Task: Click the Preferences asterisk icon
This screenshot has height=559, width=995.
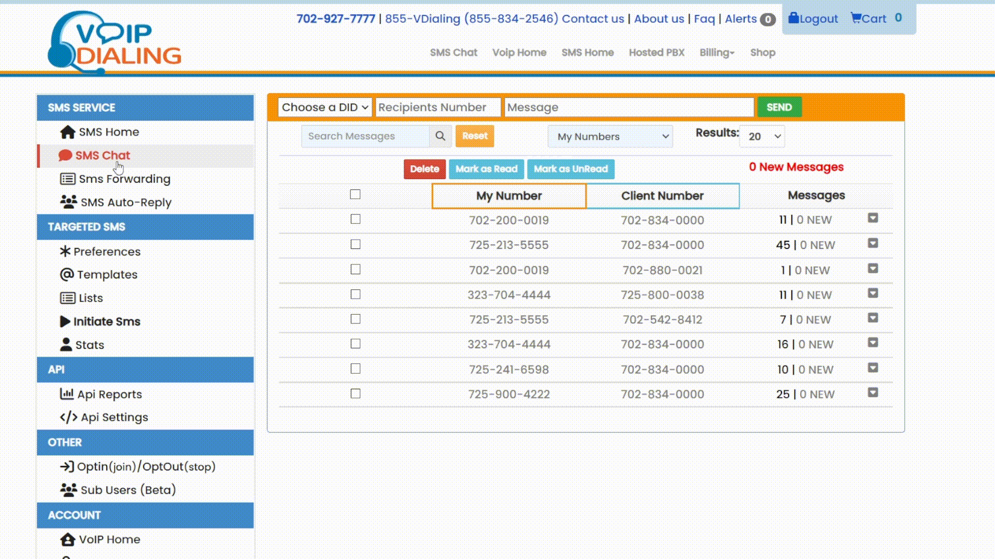Action: (65, 251)
